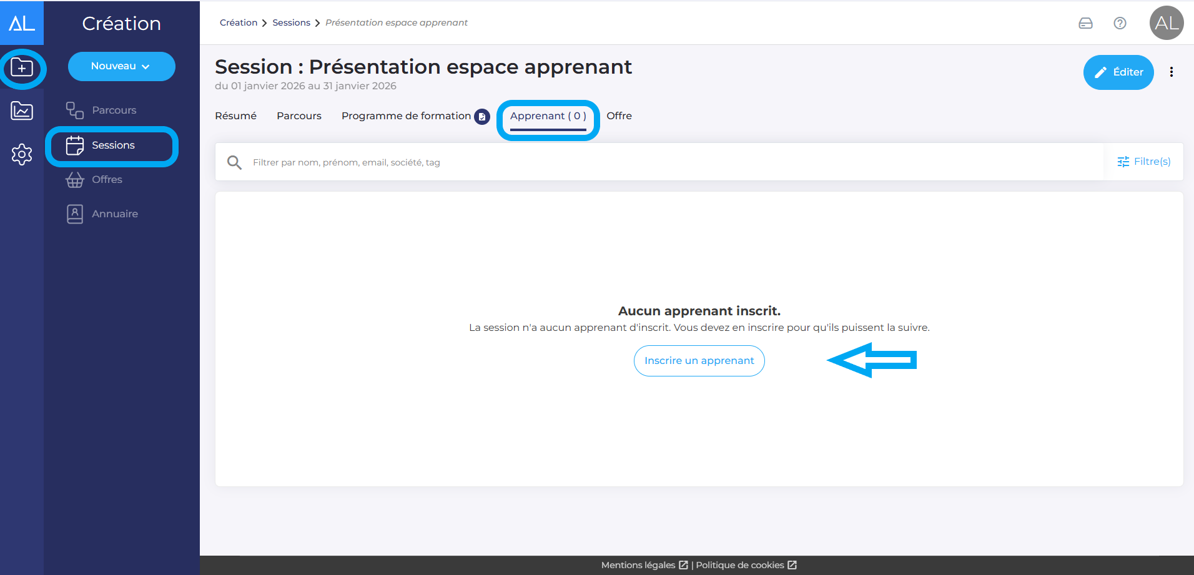This screenshot has height=575, width=1194.
Task: Expand the Nouveau dropdown button
Action: [x=121, y=66]
